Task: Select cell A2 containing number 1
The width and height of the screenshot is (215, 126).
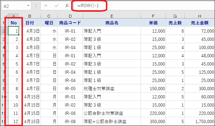Action: pyautogui.click(x=14, y=31)
